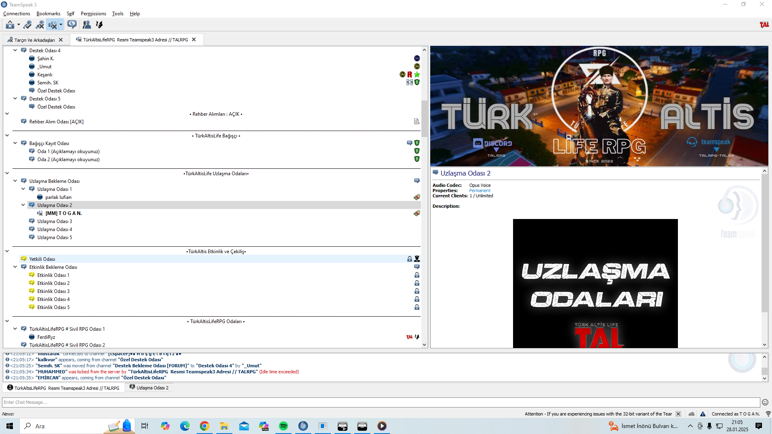This screenshot has width=772, height=434.
Task: Click the TAL badge on FerdiRyz's row
Action: click(409, 337)
